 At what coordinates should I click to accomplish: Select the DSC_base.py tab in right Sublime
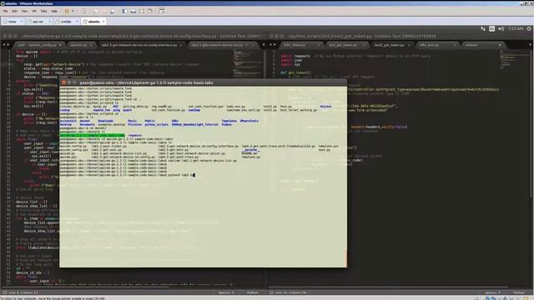(x=301, y=45)
